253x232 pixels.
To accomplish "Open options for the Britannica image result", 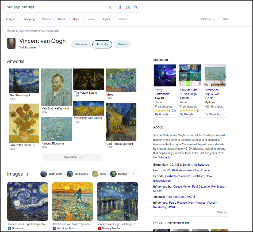I will pos(45,228).
